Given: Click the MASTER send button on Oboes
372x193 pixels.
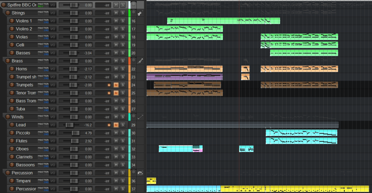Looking at the screenshot, I should [x=43, y=149].
